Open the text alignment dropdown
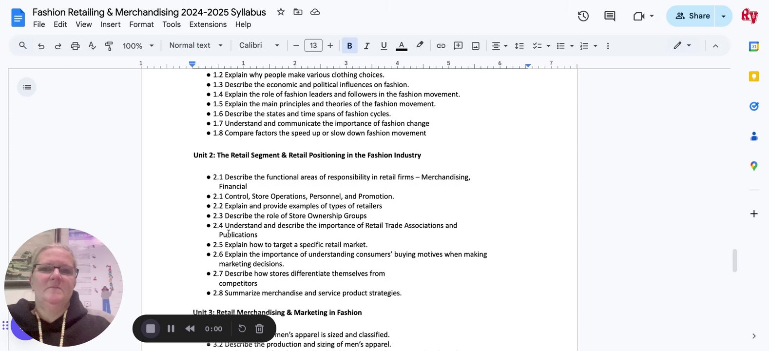Image resolution: width=769 pixels, height=351 pixels. click(x=500, y=46)
